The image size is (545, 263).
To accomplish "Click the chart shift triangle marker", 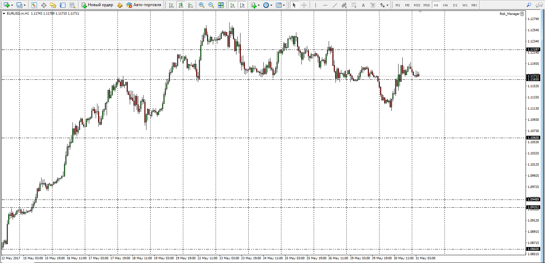I will 420,12.
